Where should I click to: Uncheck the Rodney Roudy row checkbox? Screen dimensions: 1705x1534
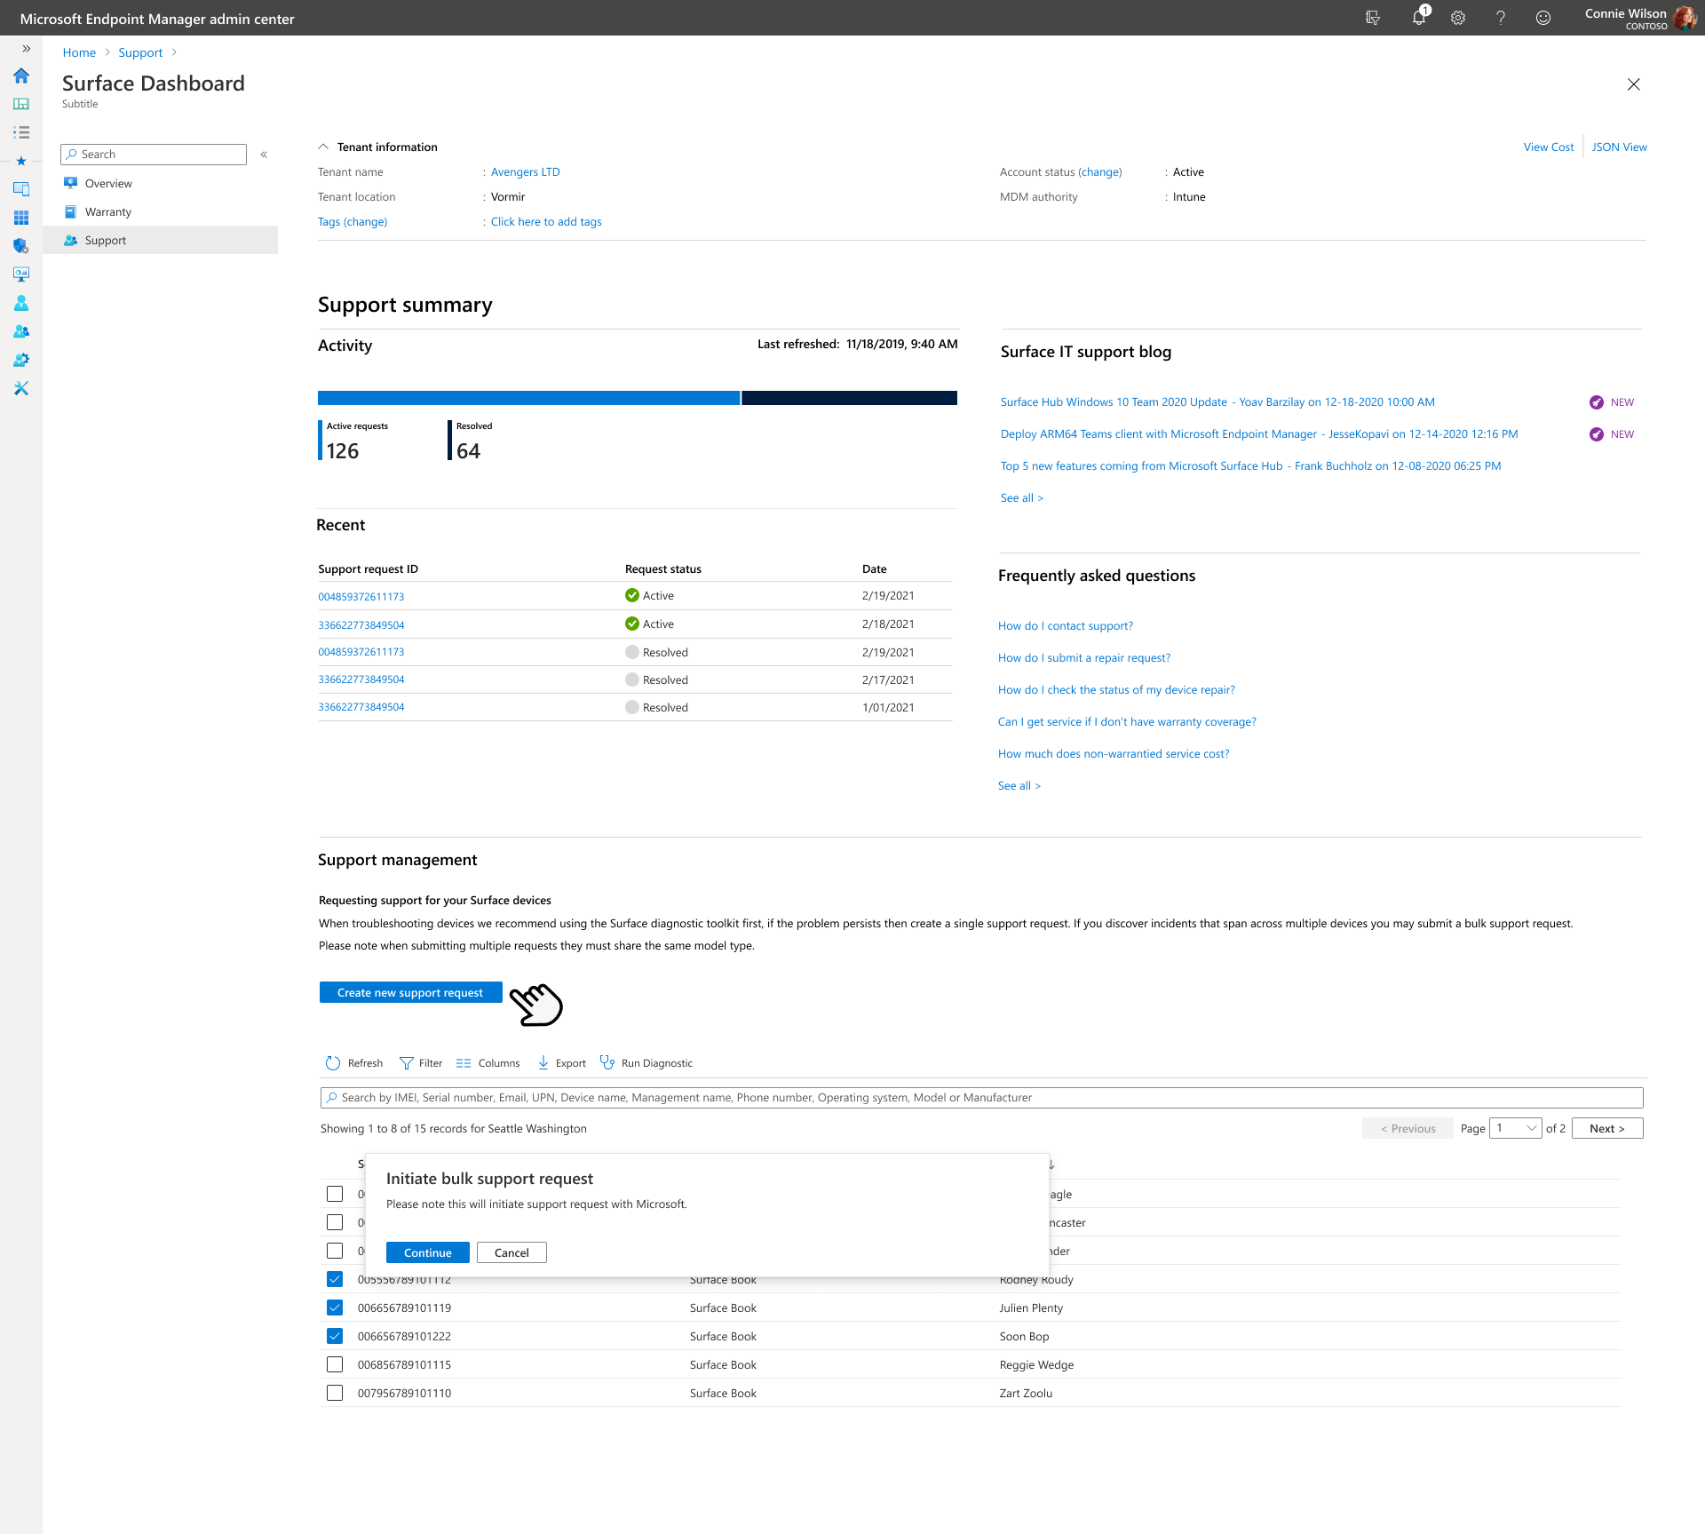(335, 1279)
